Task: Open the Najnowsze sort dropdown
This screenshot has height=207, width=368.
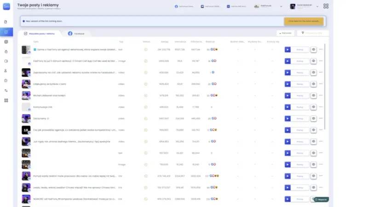Action: 285,33
